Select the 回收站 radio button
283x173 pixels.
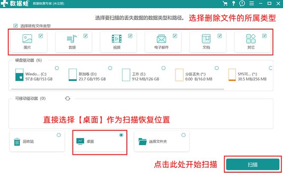click(x=59, y=135)
